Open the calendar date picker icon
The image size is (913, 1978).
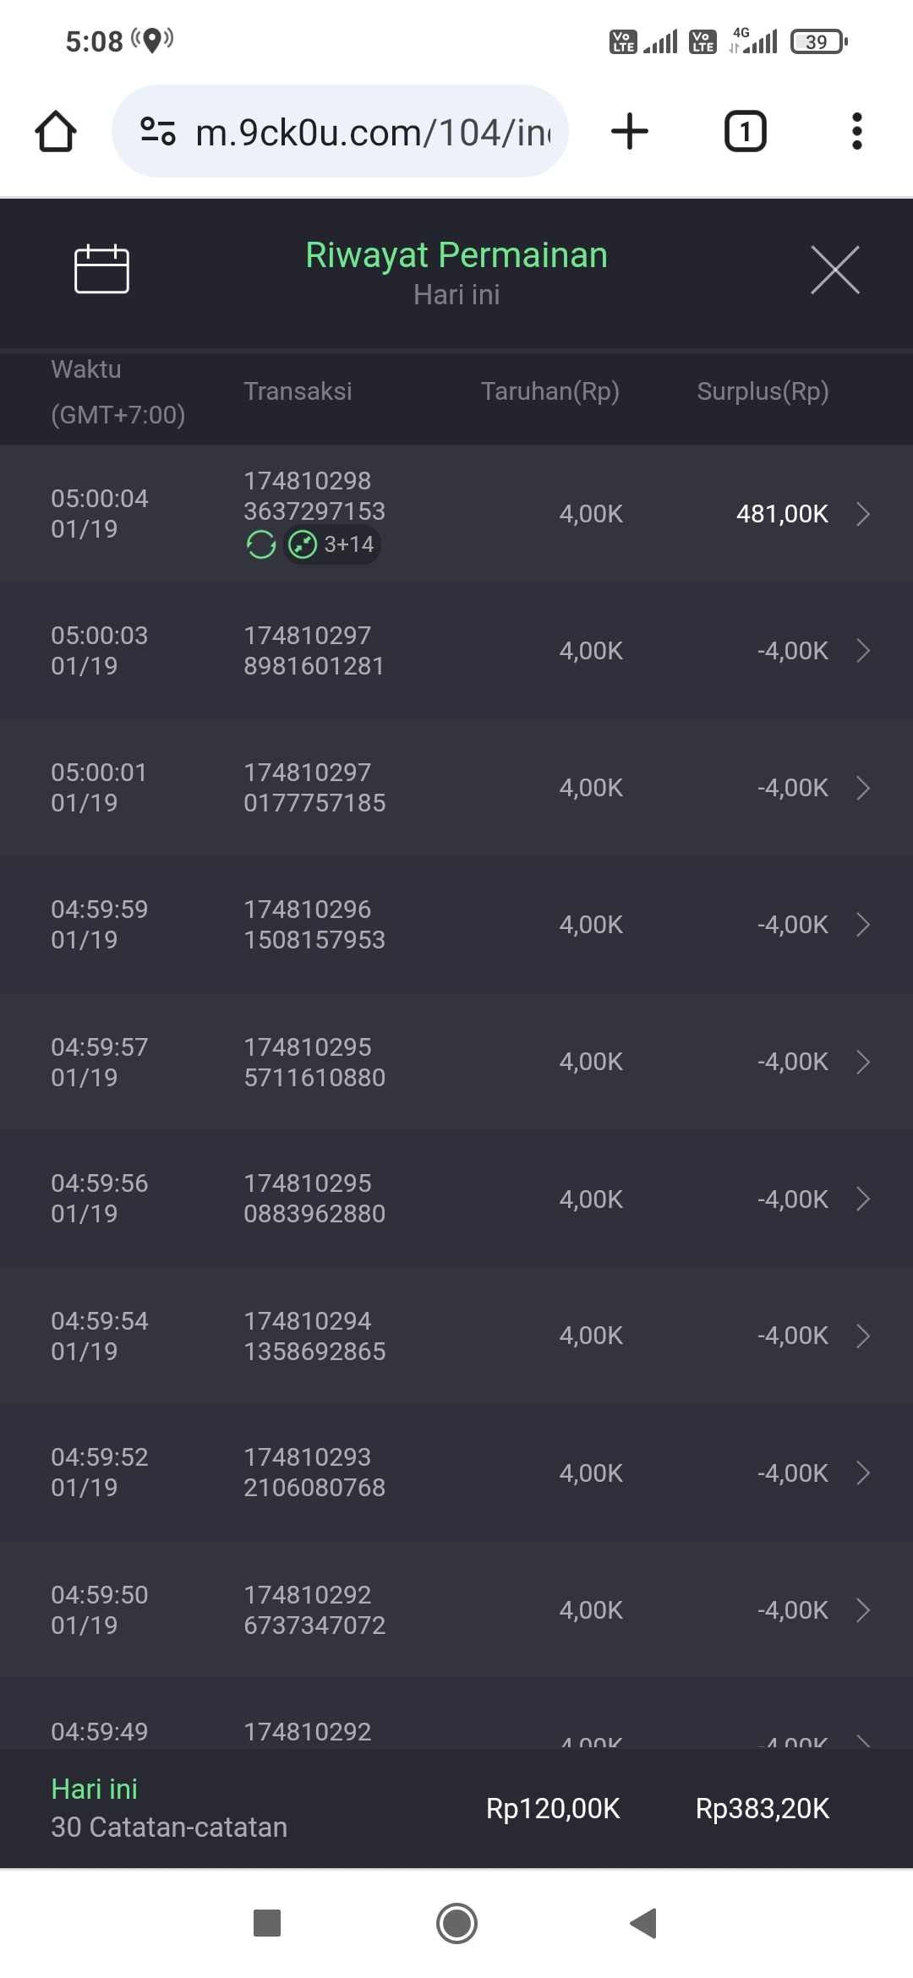101,270
